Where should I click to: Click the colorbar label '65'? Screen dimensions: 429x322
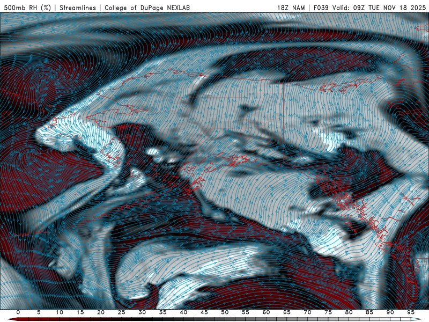coord(287,312)
